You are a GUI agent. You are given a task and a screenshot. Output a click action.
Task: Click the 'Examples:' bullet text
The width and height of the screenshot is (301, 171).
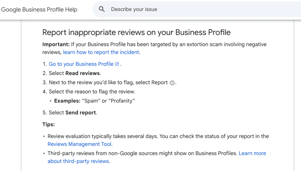(67, 101)
